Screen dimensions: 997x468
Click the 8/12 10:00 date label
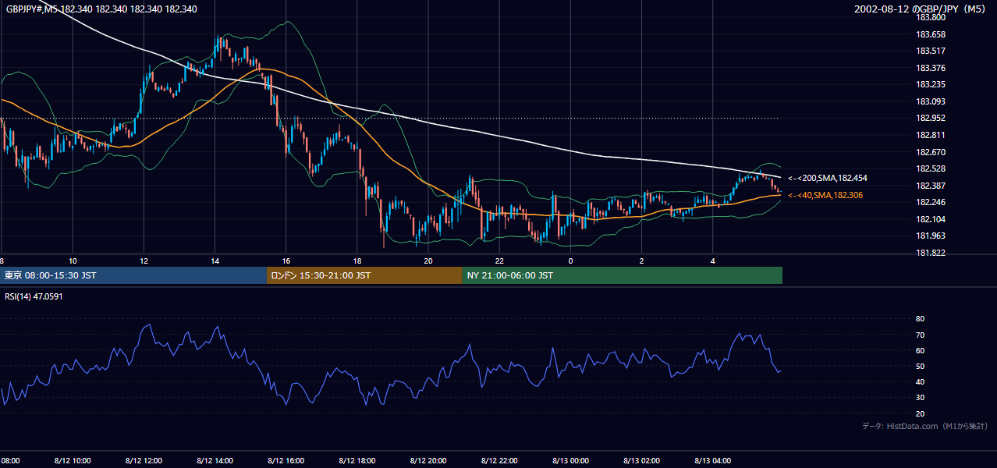[x=73, y=460]
